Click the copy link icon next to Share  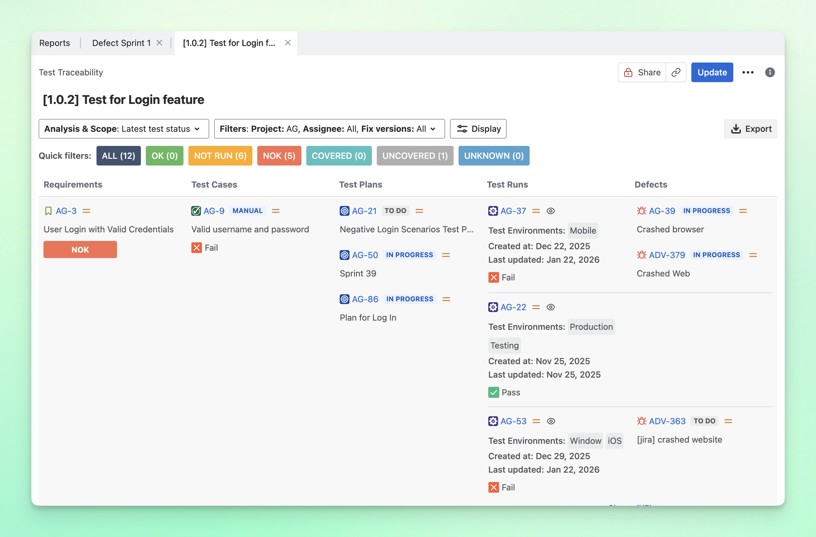coord(675,72)
